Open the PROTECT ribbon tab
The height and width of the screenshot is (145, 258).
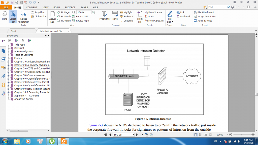(x=70, y=8)
